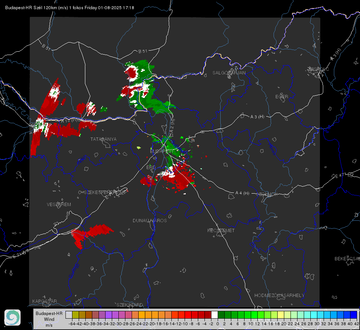The width and height of the screenshot is (360, 330).
Task: Click the swirl logo icon beside the legend
Action: 13,318
